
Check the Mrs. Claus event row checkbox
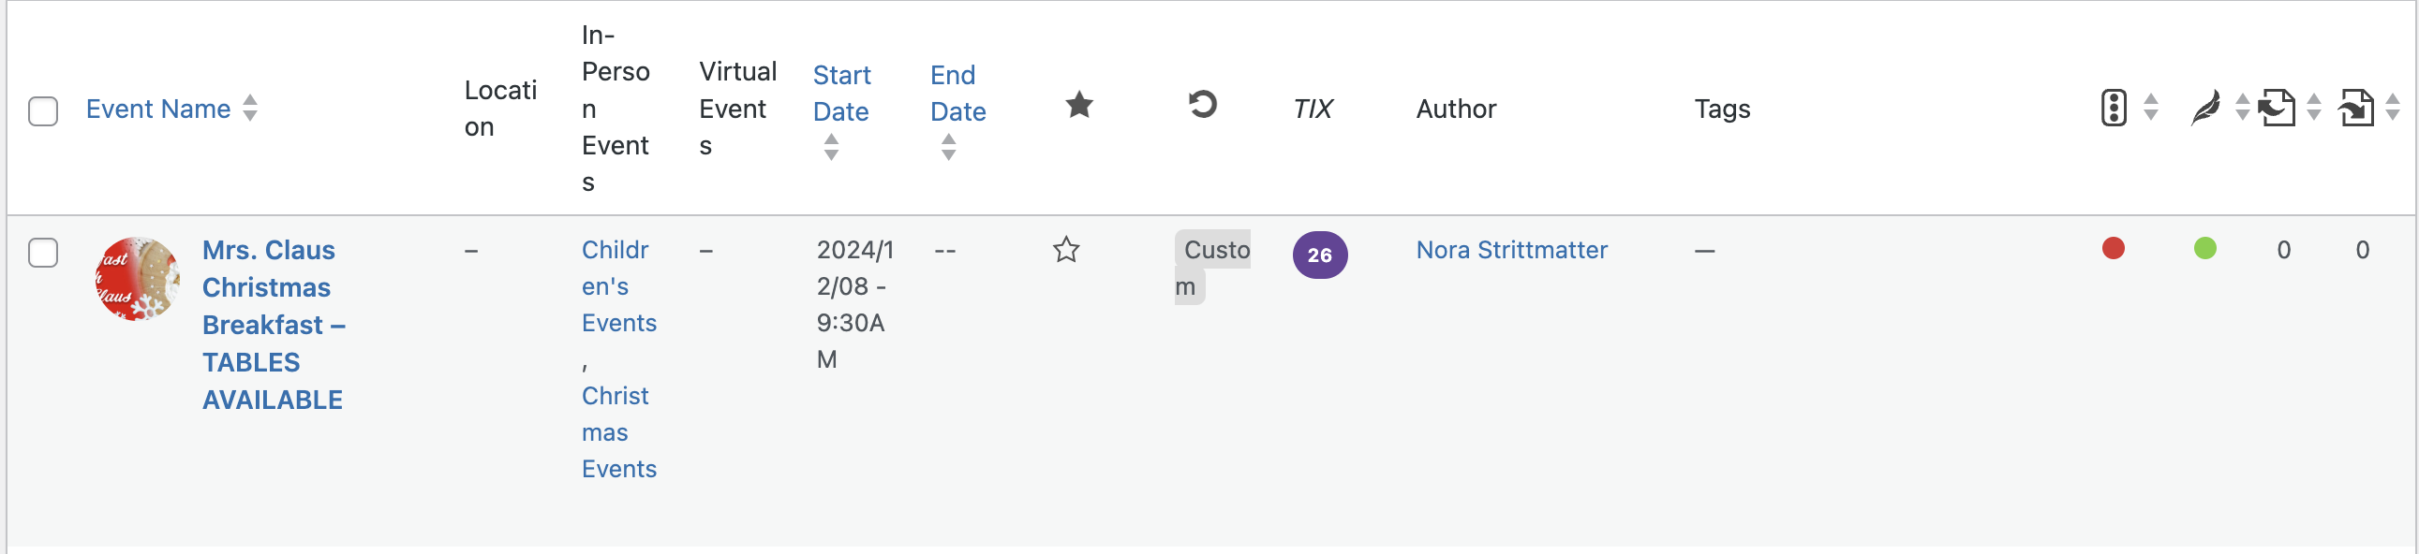click(x=43, y=252)
